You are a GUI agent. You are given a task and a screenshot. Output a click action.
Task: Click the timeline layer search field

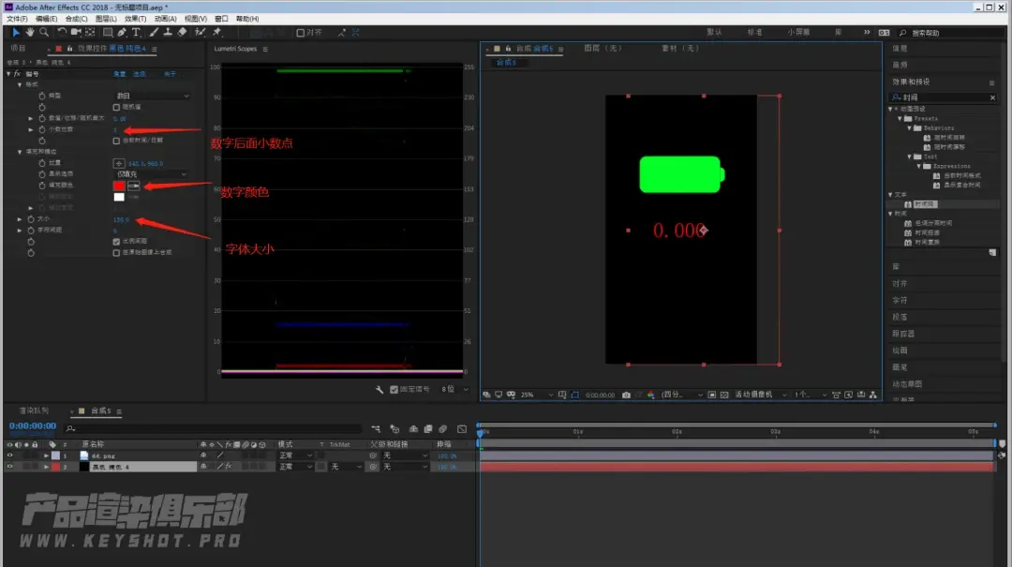point(213,429)
